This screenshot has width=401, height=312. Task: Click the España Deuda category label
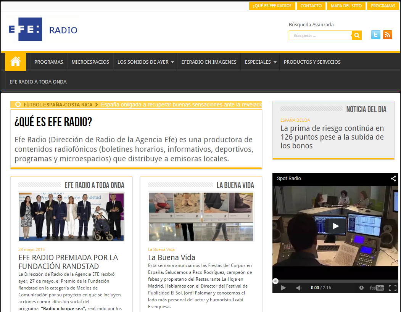[295, 120]
